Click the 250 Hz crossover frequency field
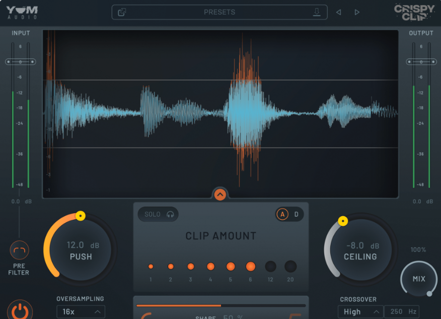441x319 pixels. tap(402, 311)
